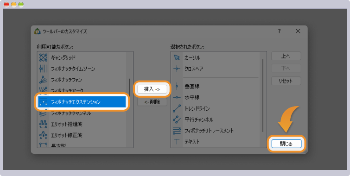This screenshot has height=176, width=350.
Task: Select the Rectangle icon (長方形)
Action: point(43,145)
